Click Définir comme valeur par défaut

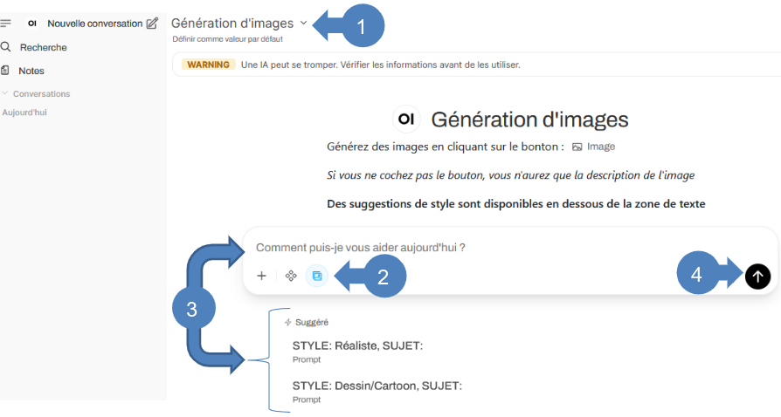227,39
